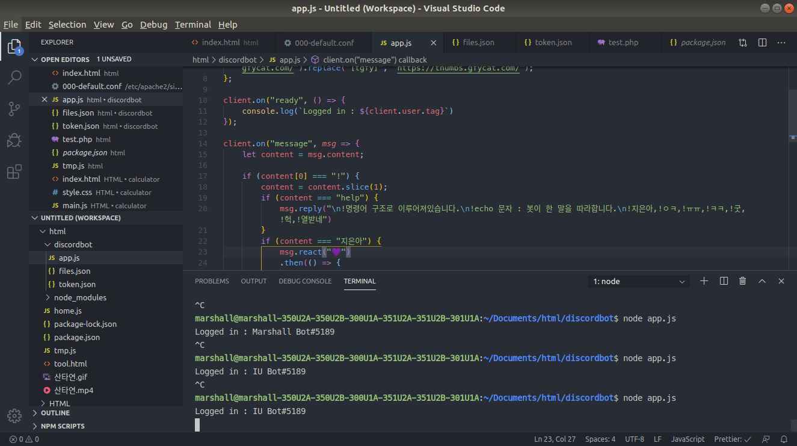This screenshot has width=797, height=446.
Task: Click the JavaScript language mode in status bar
Action: click(x=688, y=439)
